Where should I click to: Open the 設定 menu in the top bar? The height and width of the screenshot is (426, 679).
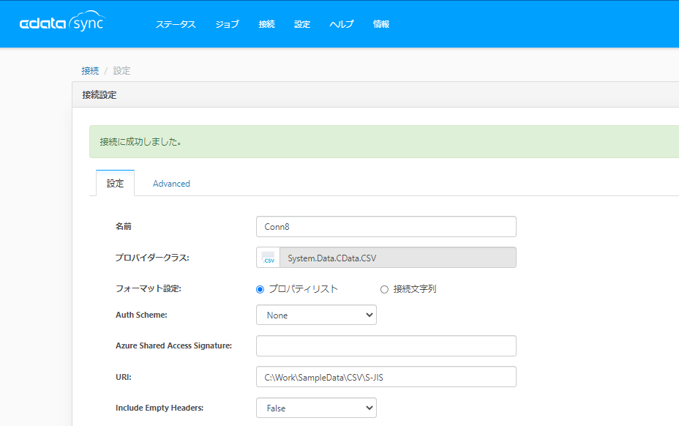point(302,24)
